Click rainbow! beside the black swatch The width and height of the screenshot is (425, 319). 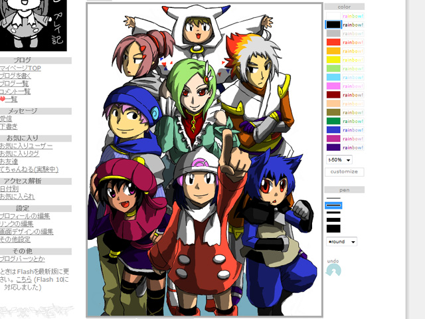[x=353, y=25]
